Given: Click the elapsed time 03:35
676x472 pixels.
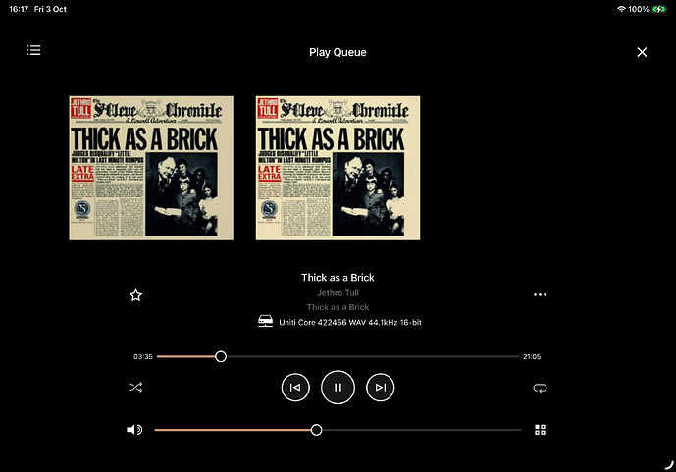Looking at the screenshot, I should point(143,356).
